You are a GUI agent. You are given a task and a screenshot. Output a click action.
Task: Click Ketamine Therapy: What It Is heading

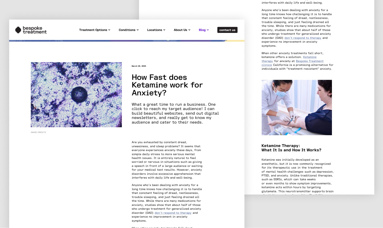pyautogui.click(x=291, y=148)
